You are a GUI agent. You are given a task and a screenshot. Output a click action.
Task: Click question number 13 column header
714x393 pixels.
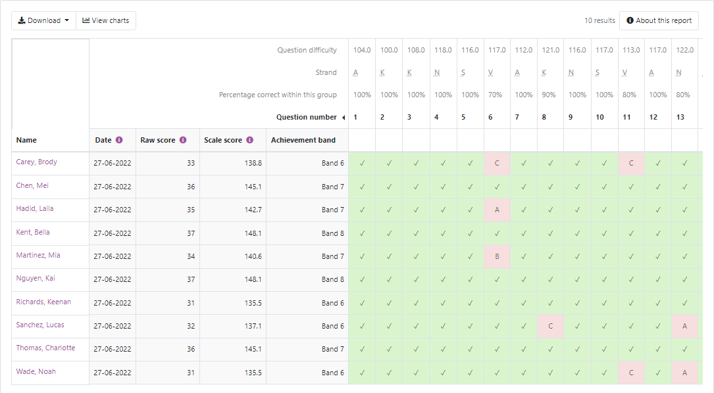click(x=681, y=116)
